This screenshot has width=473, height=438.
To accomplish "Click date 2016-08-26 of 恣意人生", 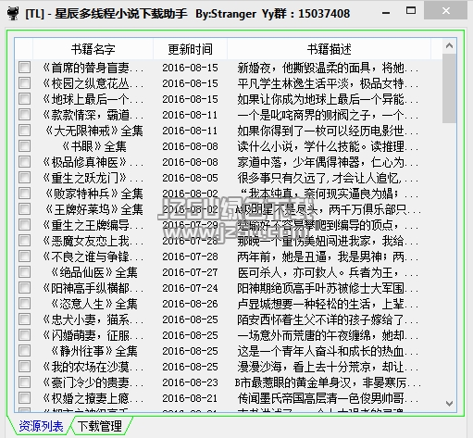I will point(190,304).
